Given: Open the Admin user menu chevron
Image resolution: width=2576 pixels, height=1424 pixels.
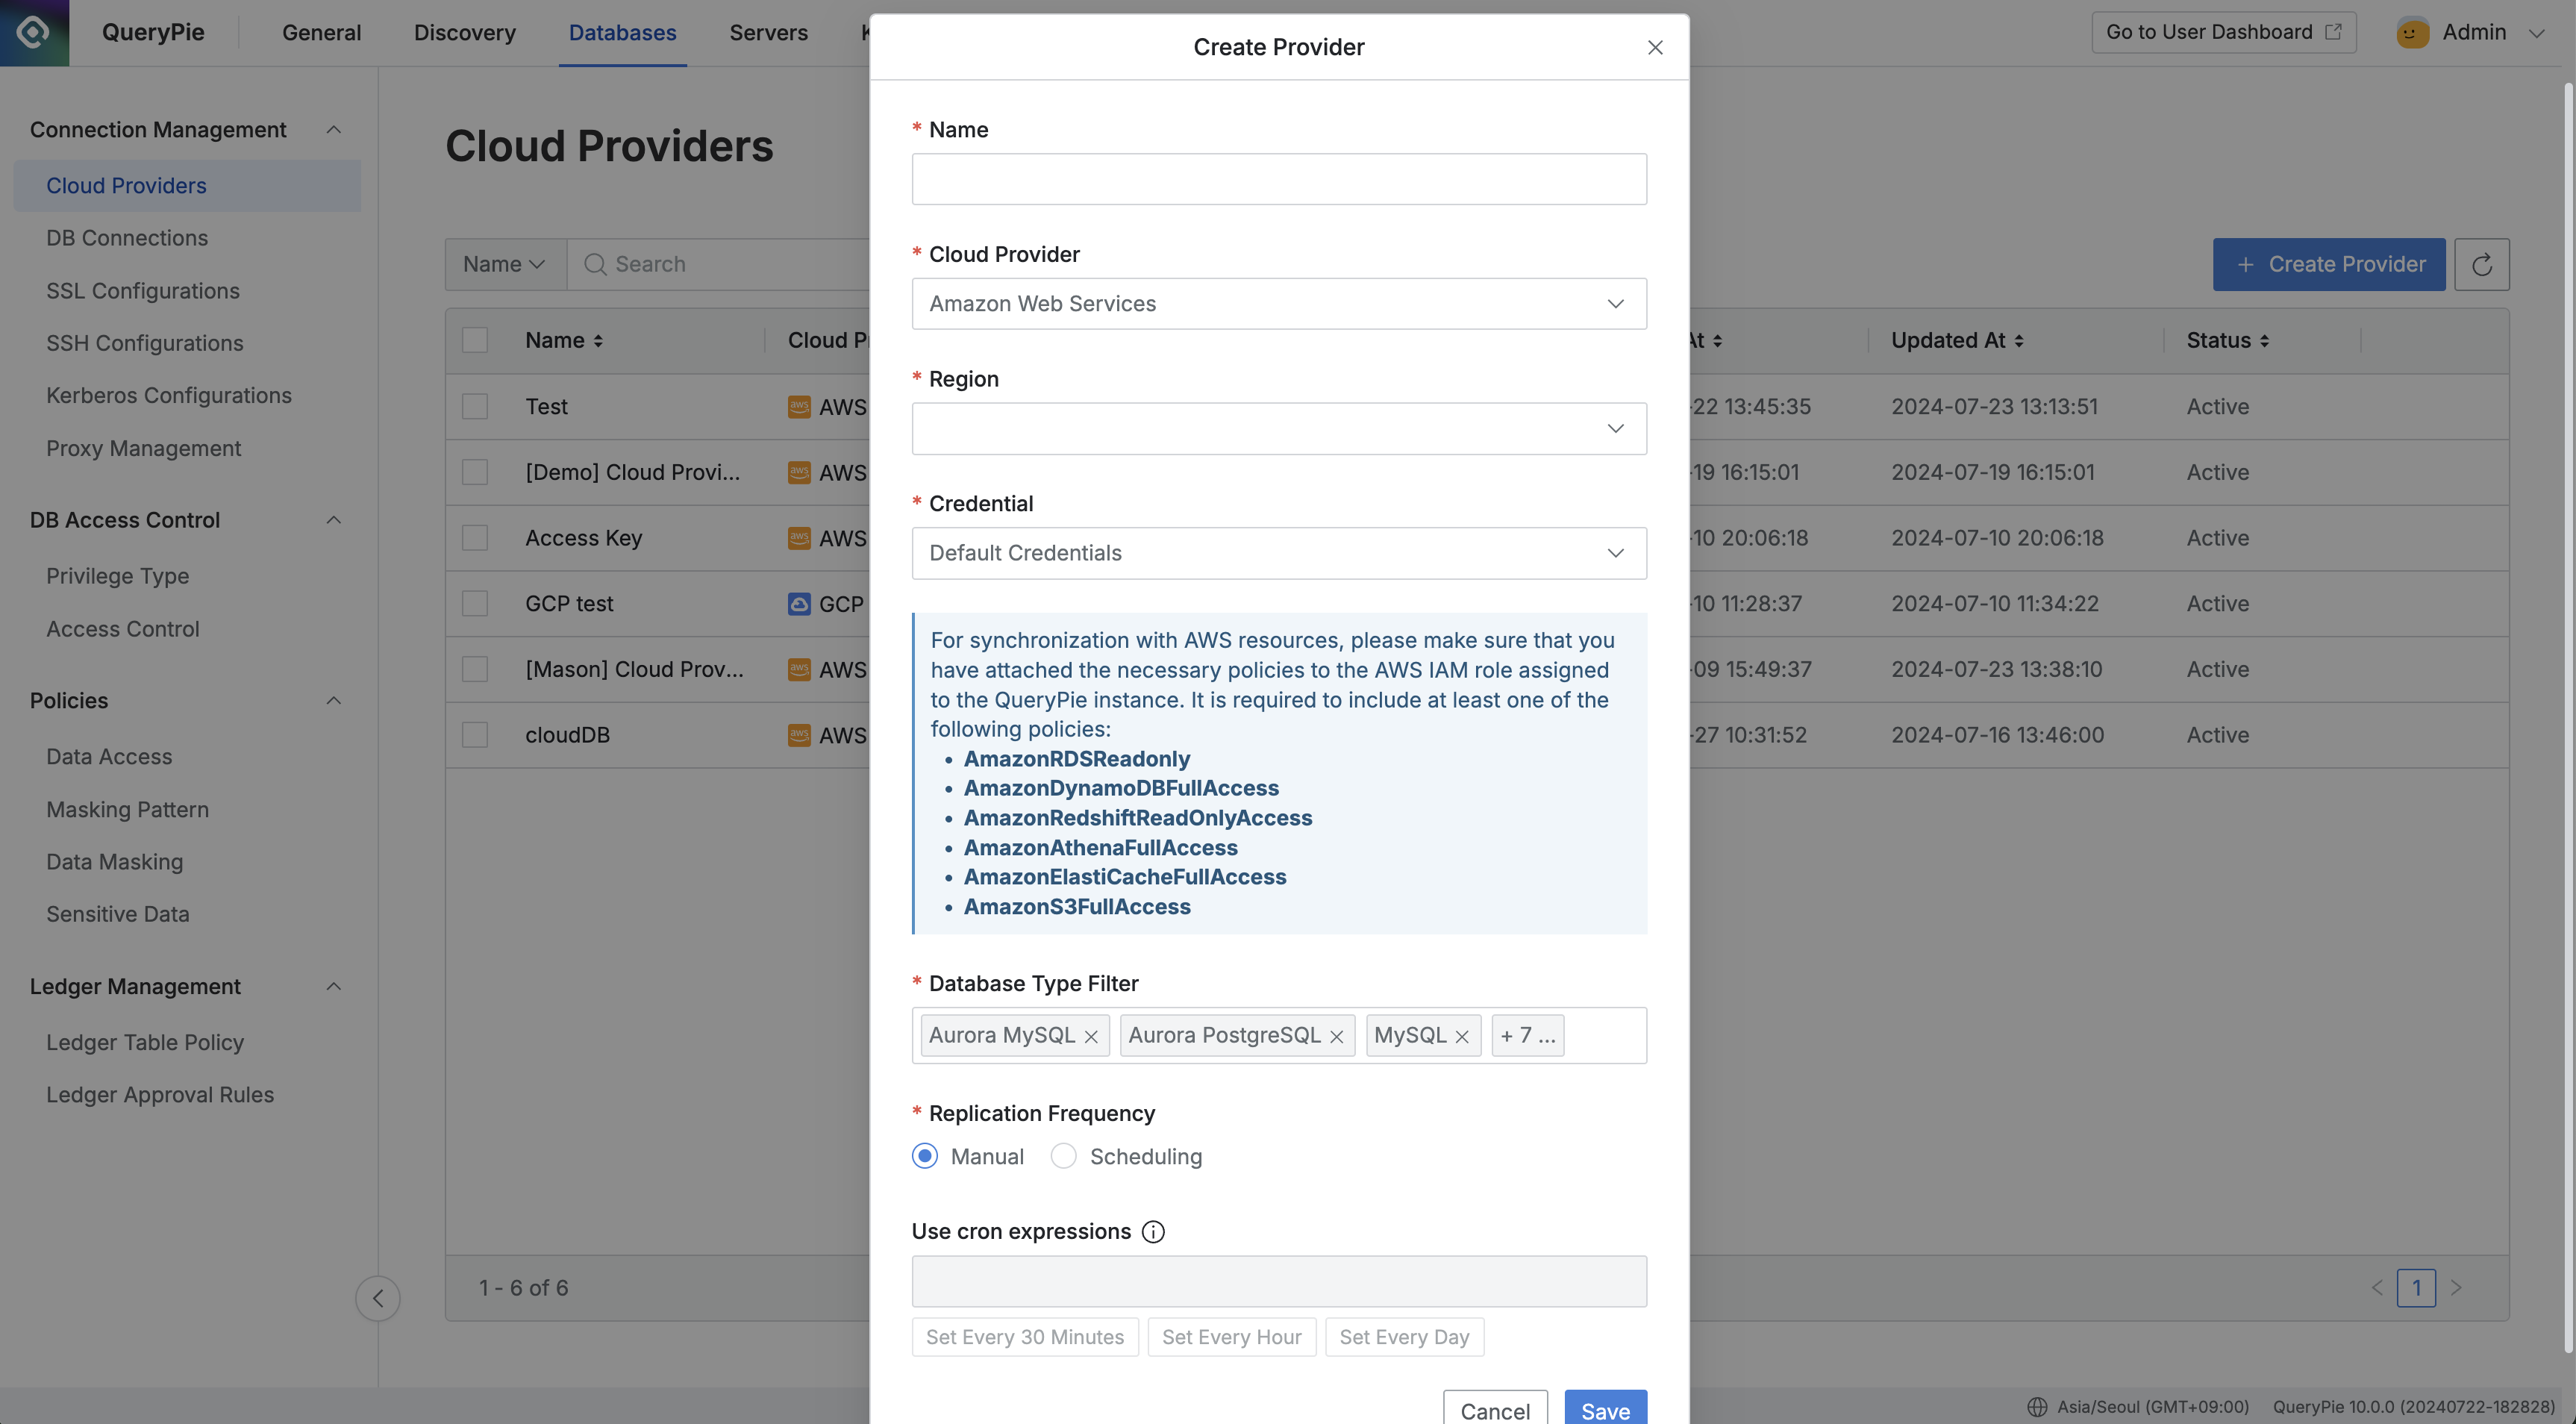Looking at the screenshot, I should click(x=2536, y=33).
